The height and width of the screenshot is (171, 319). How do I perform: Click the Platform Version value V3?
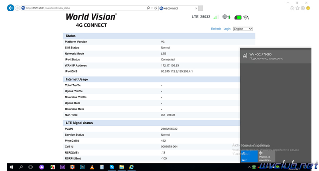(x=163, y=42)
